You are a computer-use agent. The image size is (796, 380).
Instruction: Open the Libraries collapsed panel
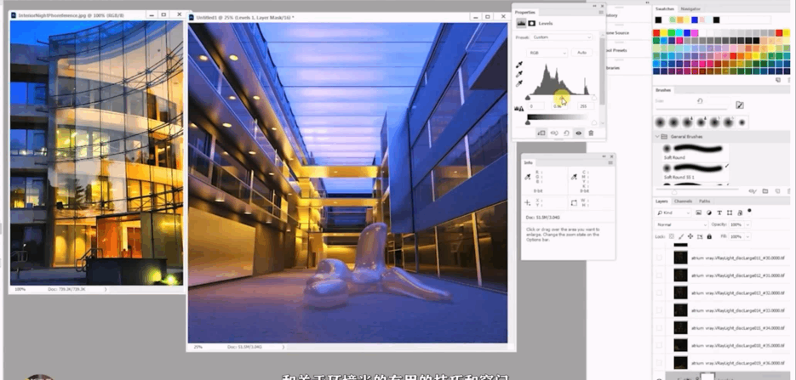click(x=613, y=67)
